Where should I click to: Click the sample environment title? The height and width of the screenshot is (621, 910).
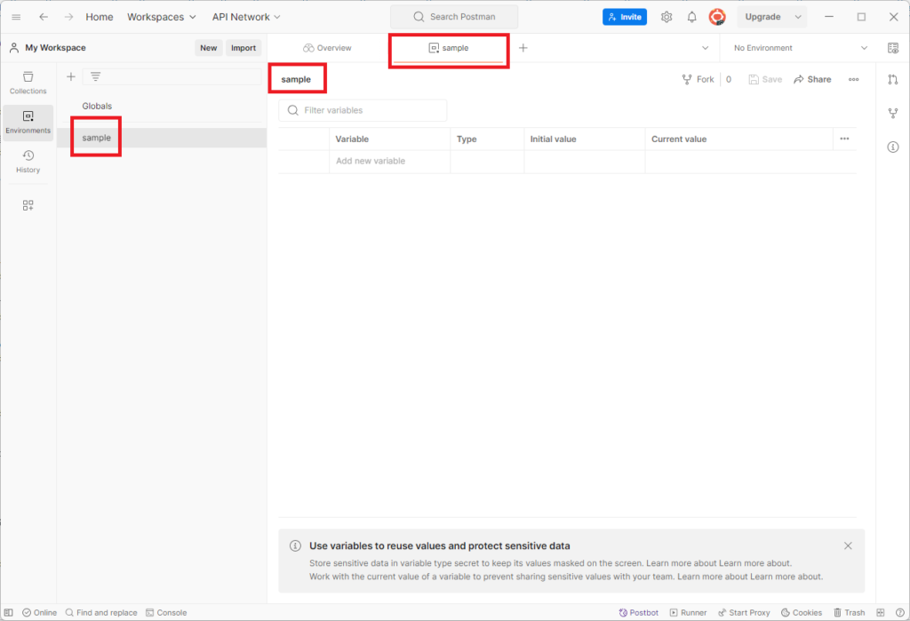[x=296, y=79]
